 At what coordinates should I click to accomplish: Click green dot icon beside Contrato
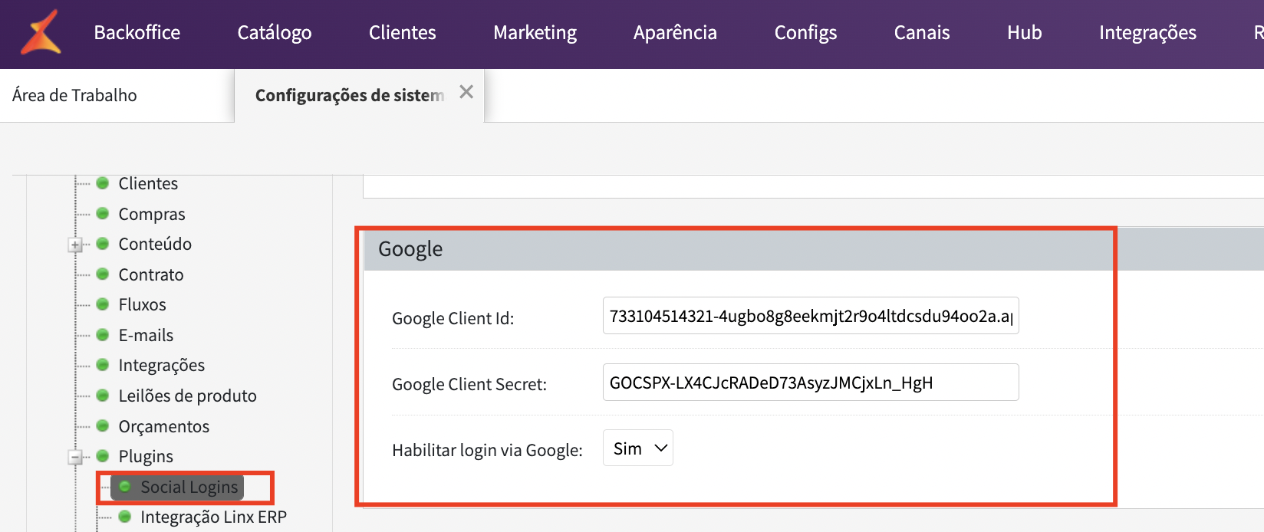103,274
